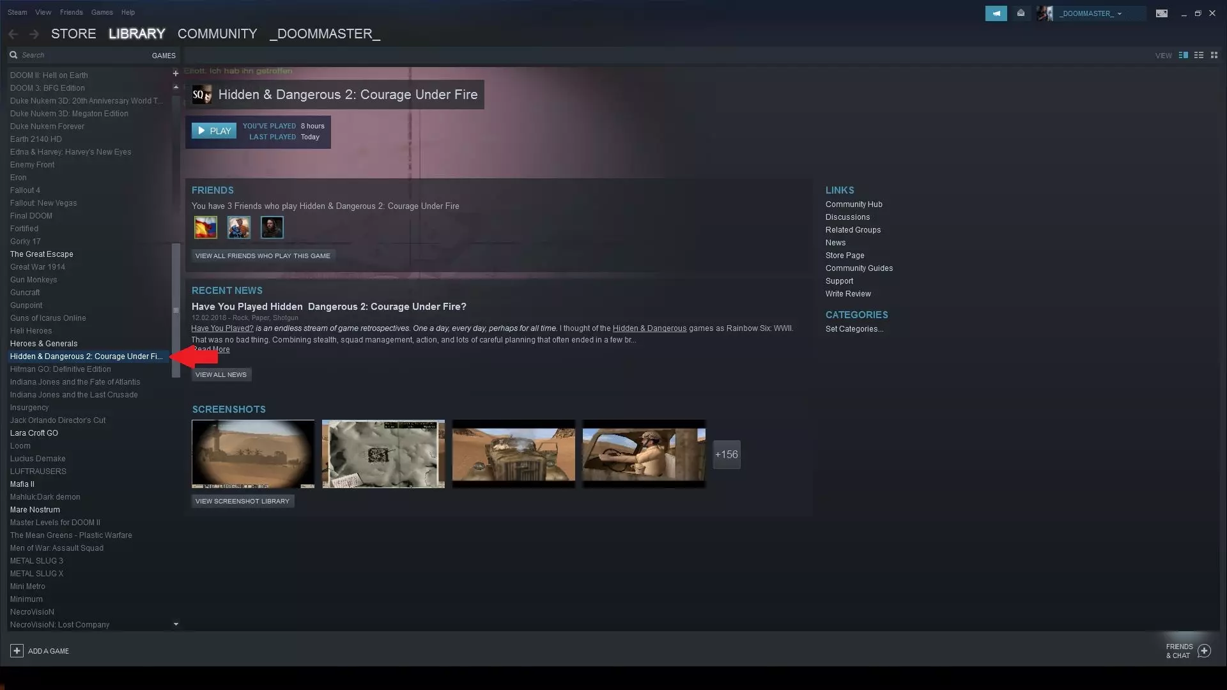Click Add a Game plus icon
Screen dimensions: 1227x690
(17, 650)
